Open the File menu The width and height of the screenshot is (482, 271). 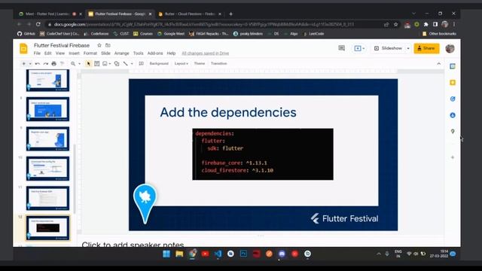click(x=37, y=53)
